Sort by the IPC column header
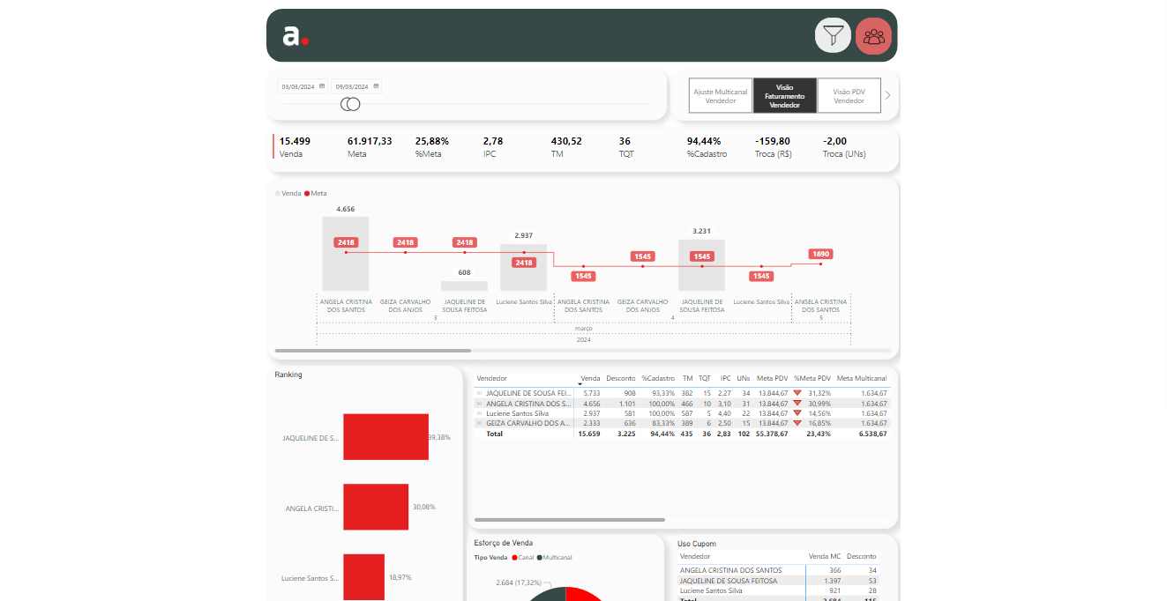Screen dimensions: 1167x601 click(725, 378)
